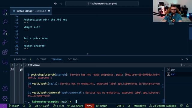Open the Accounts menu

click(5, 88)
